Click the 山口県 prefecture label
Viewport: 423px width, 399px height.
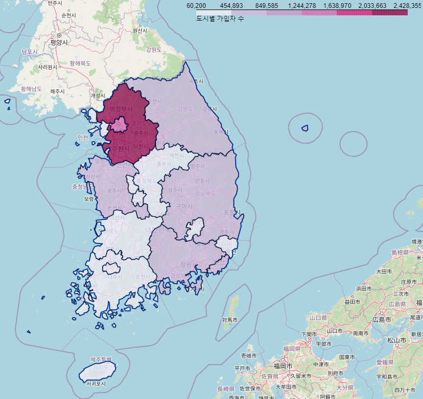(318, 318)
